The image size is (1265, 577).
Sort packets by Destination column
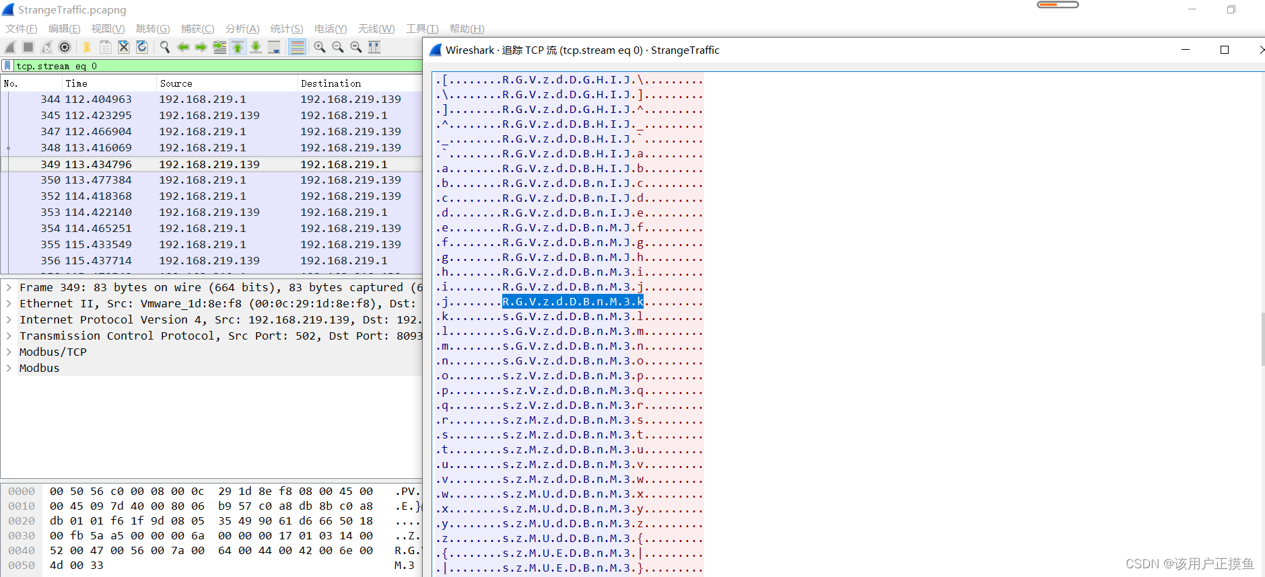(x=360, y=83)
